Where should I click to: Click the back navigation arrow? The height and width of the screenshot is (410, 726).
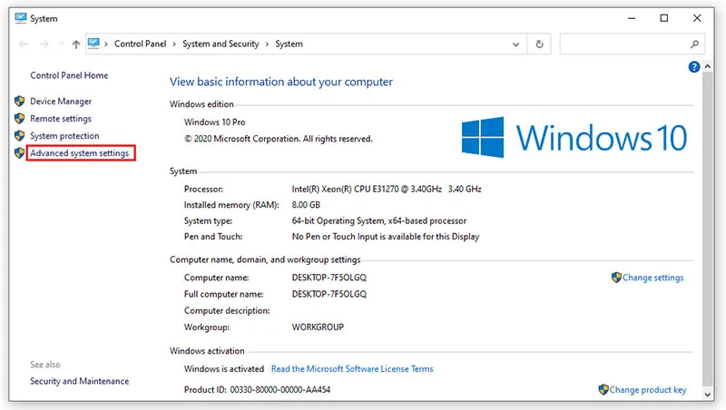(24, 44)
